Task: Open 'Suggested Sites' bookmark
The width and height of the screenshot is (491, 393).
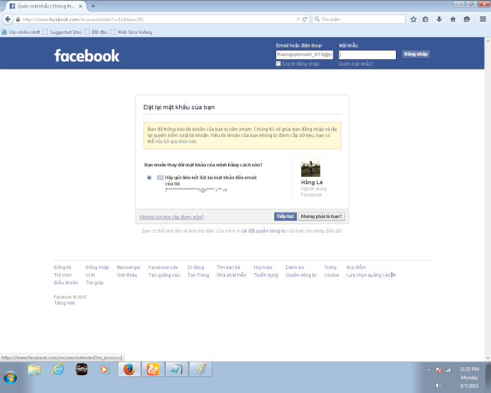Action: pyautogui.click(x=63, y=32)
